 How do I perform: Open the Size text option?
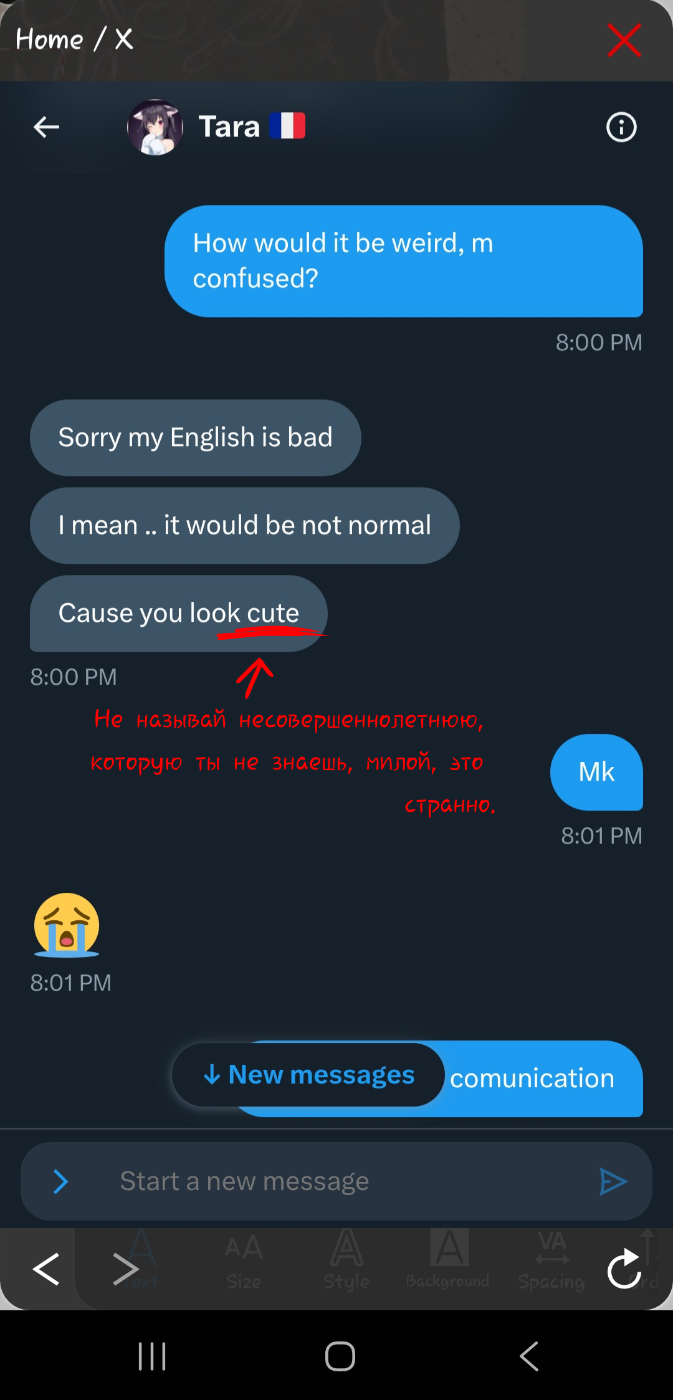pyautogui.click(x=244, y=1260)
